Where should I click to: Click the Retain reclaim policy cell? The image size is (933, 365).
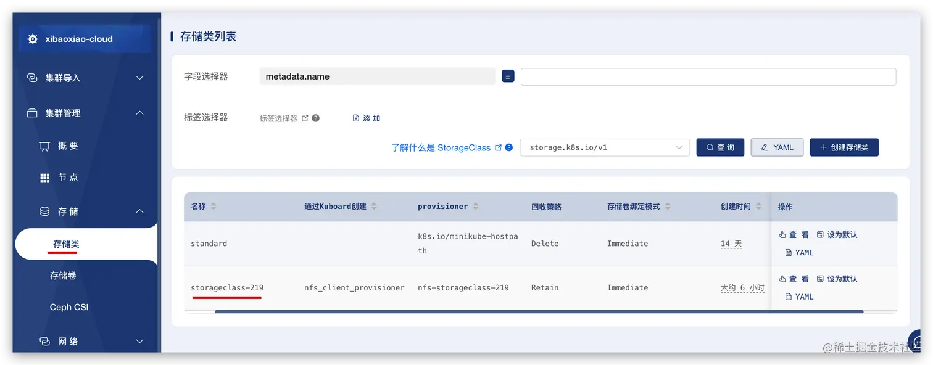pyautogui.click(x=545, y=288)
